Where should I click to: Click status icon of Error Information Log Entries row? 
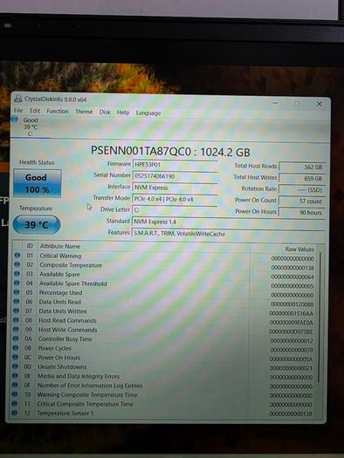tap(15, 385)
